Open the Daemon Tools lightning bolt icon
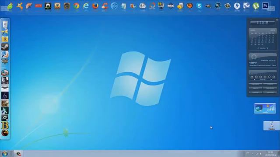The height and width of the screenshot is (157, 280). click(237, 6)
